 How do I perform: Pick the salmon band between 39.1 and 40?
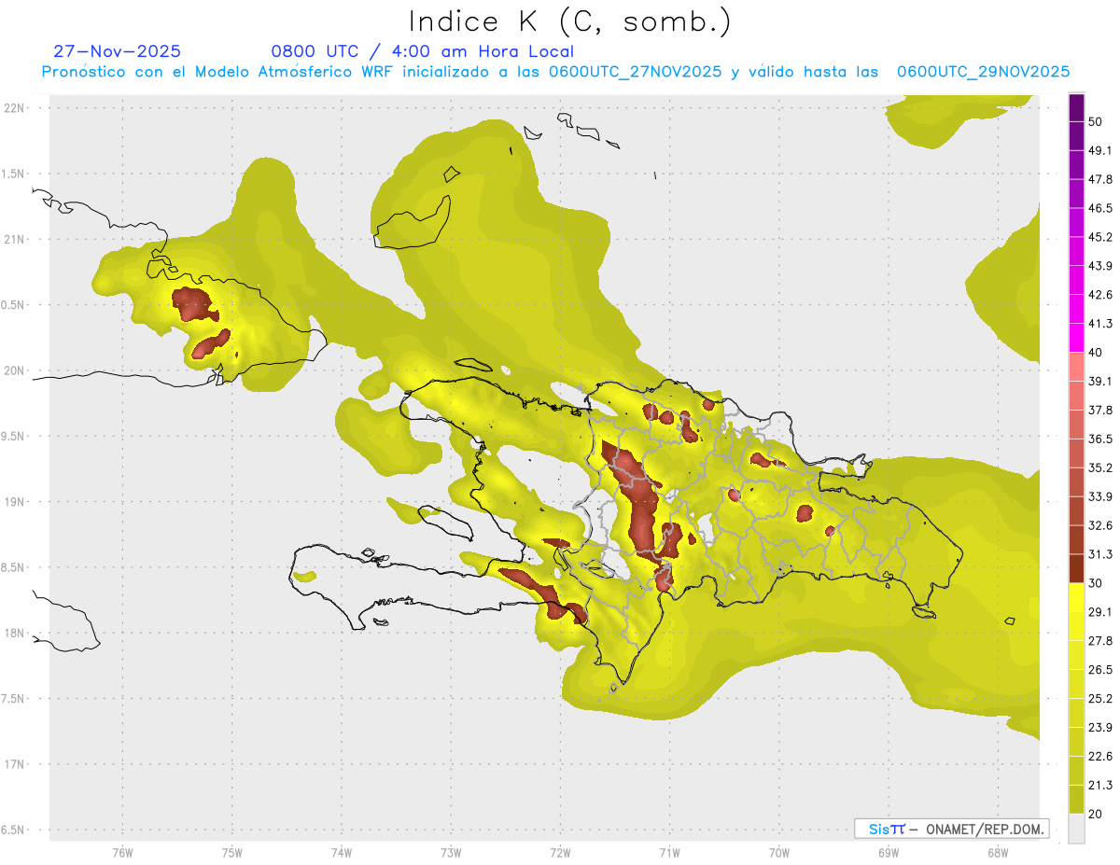(x=1076, y=367)
